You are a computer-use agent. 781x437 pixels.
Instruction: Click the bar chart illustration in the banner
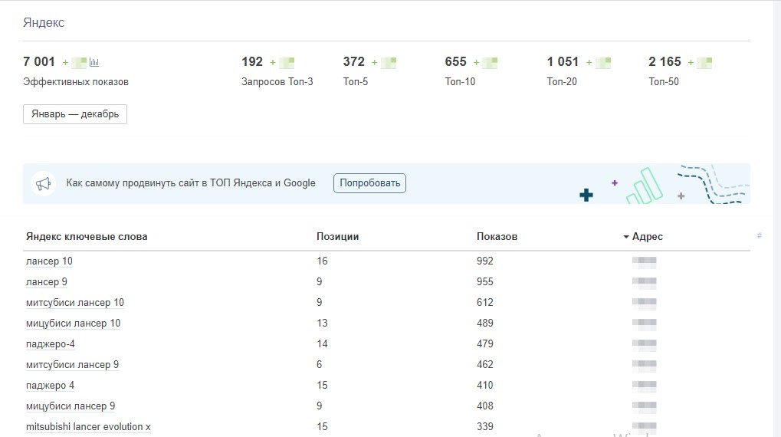coord(644,187)
